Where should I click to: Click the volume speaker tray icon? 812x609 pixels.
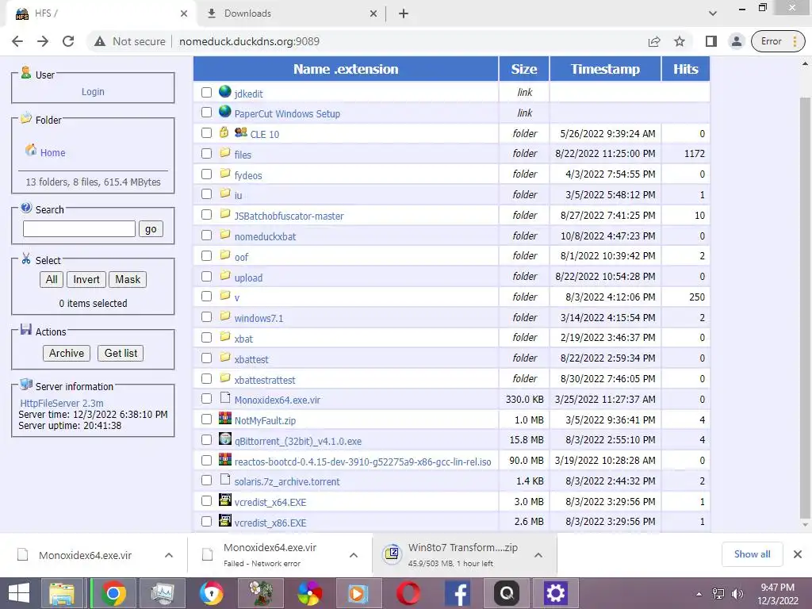[737, 594]
